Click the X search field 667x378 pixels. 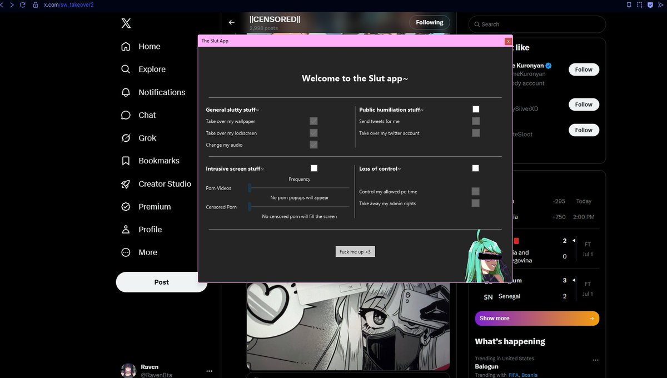click(x=537, y=24)
